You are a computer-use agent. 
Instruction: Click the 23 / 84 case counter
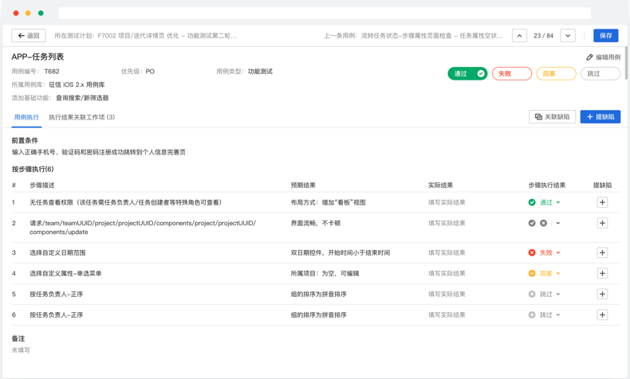544,36
